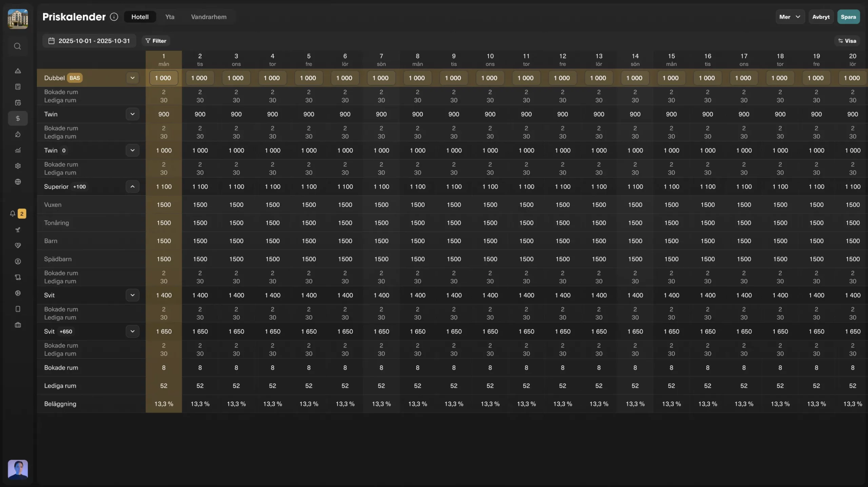Open the search magnifier in sidebar
Screen dimensions: 868x487
(18, 46)
